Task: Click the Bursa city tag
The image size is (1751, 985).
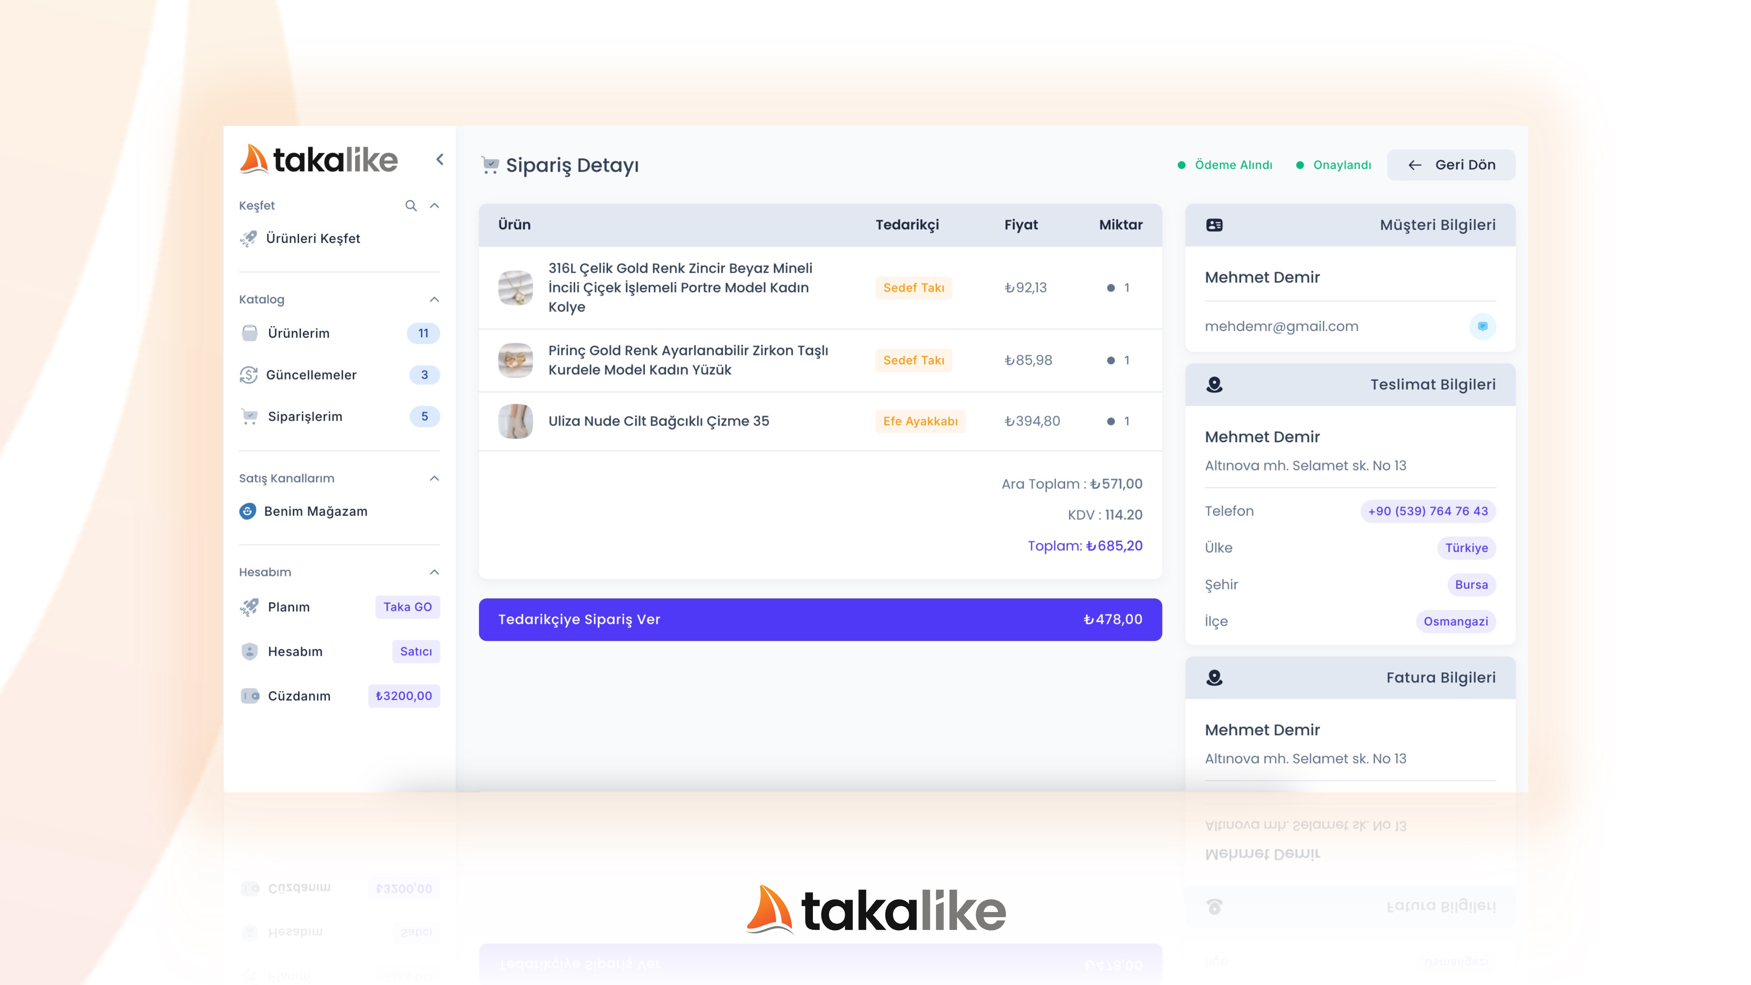Action: [x=1472, y=584]
